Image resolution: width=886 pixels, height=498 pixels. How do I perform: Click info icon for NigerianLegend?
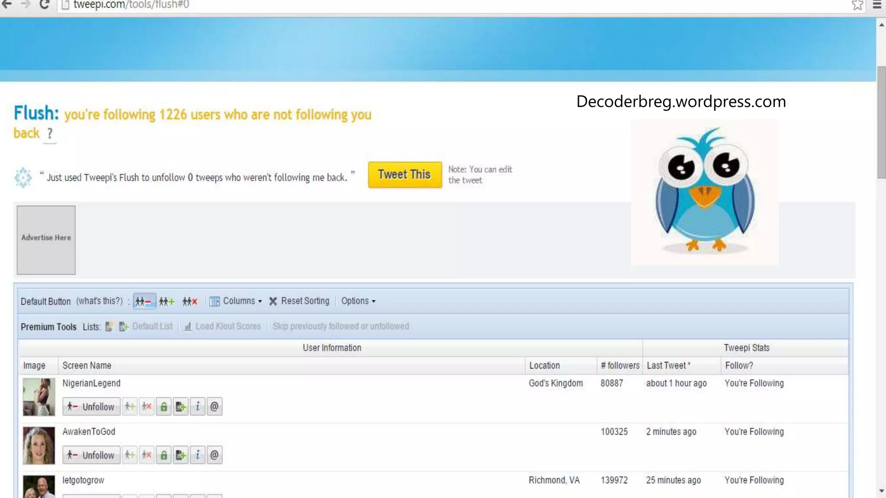tap(198, 407)
